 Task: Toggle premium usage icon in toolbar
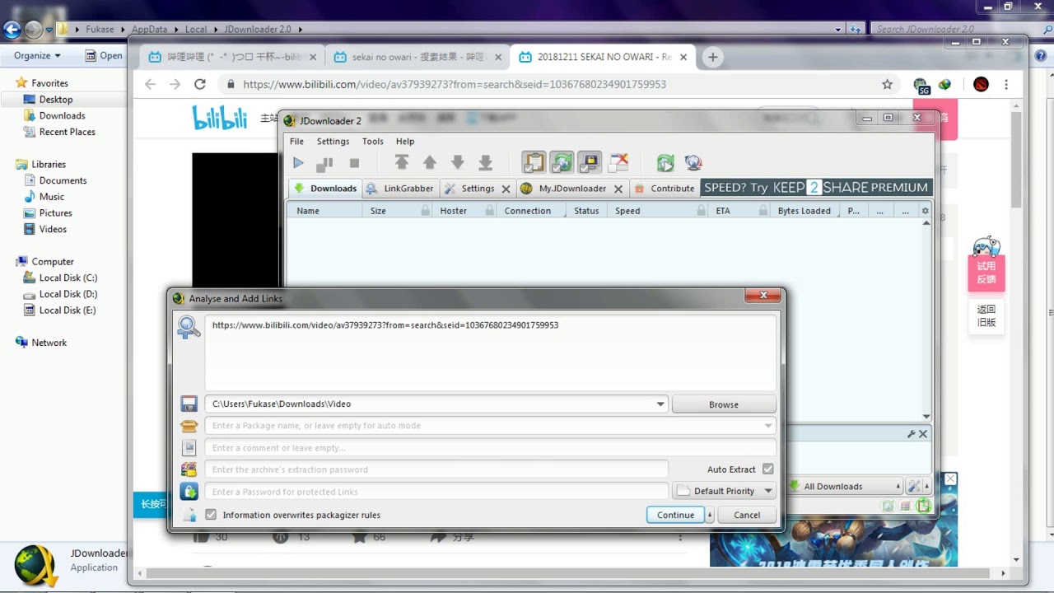[x=590, y=162]
